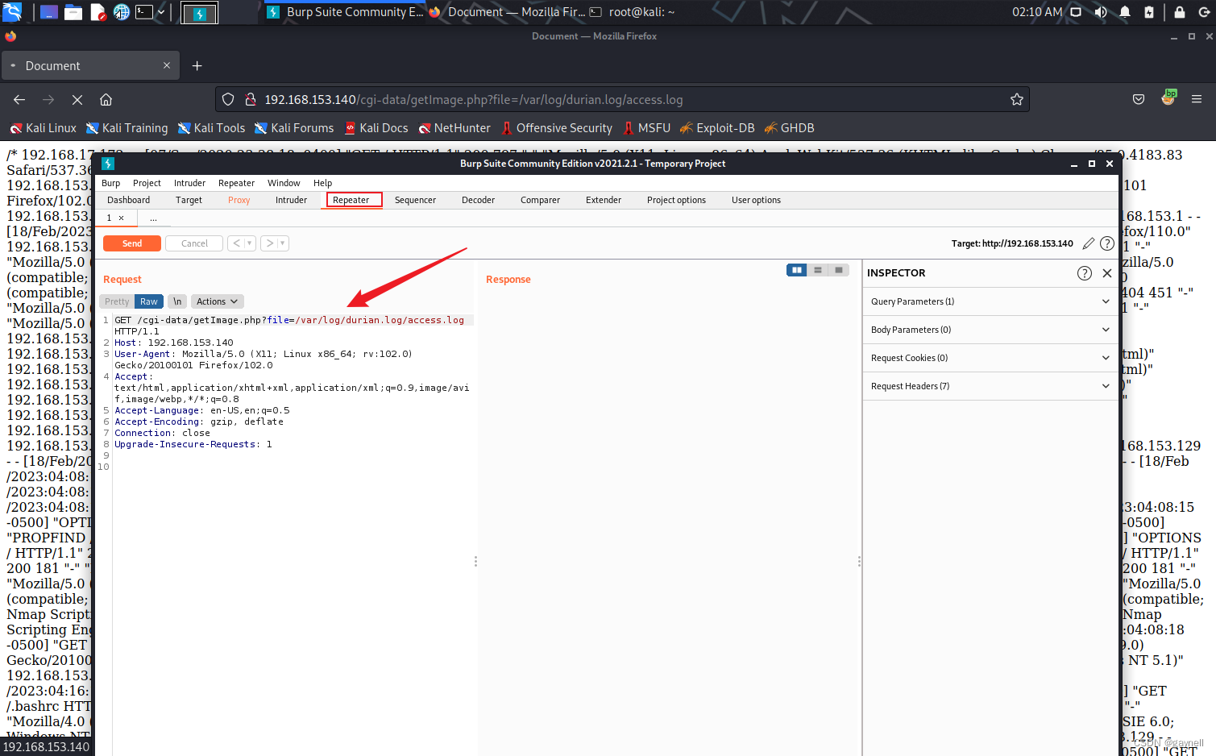Launch the terminal emulator from taskbar
The height and width of the screenshot is (756, 1216).
pos(144,12)
